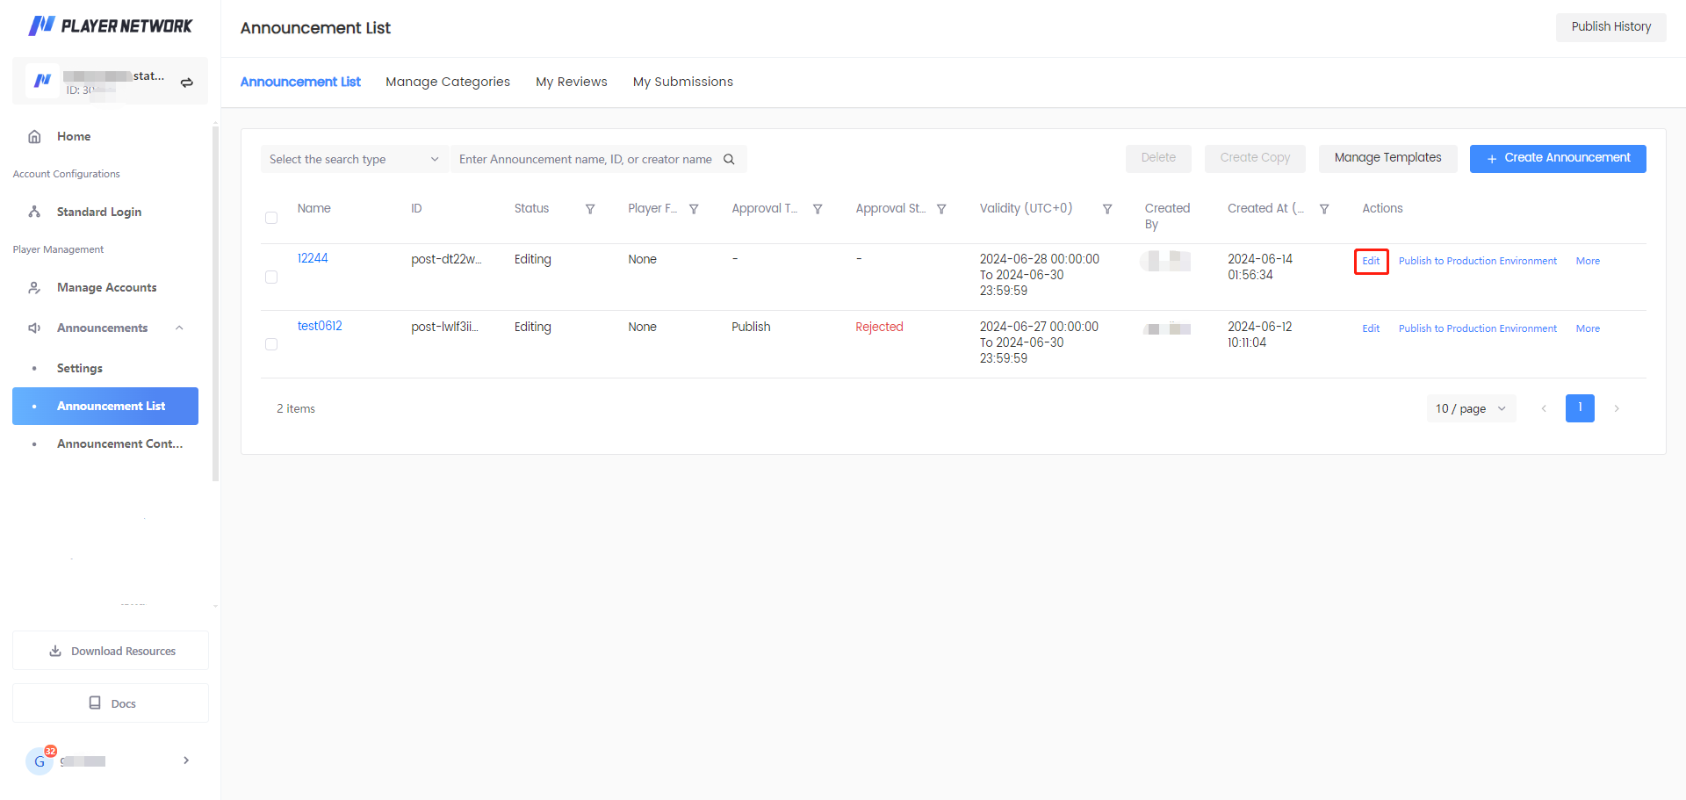Click the Player Network logo
The height and width of the screenshot is (800, 1686).
pyautogui.click(x=110, y=25)
